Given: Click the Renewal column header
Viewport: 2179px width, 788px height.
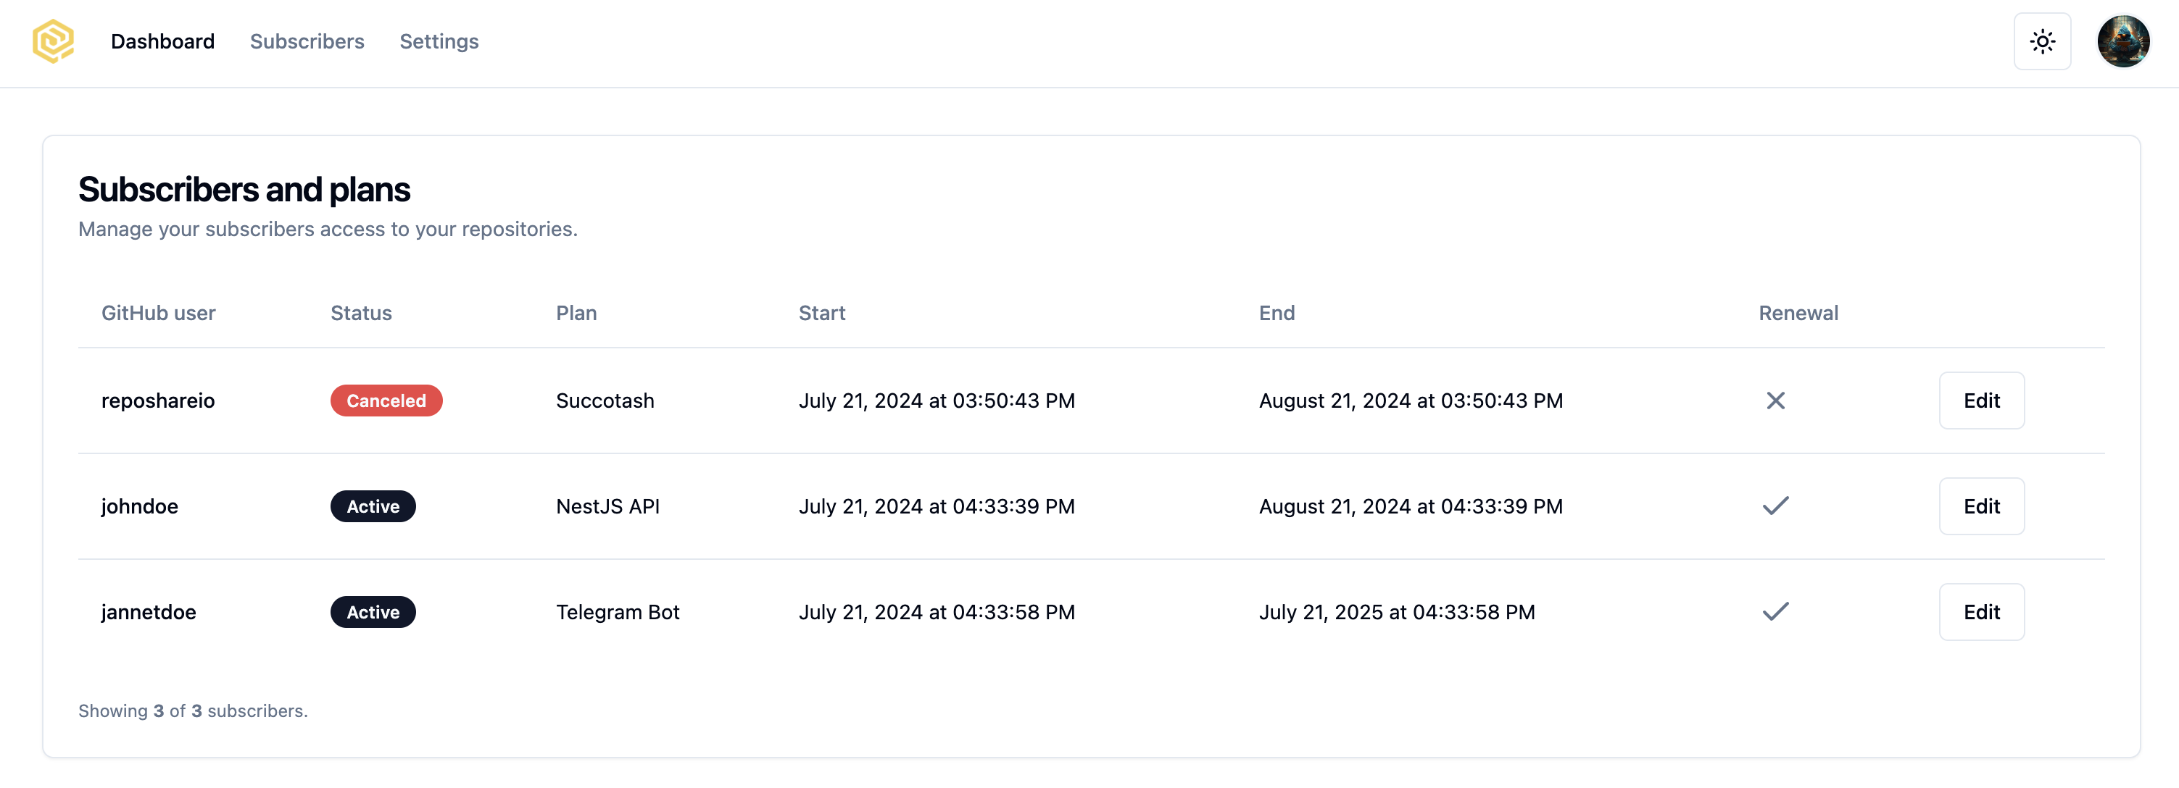Looking at the screenshot, I should click(x=1798, y=313).
